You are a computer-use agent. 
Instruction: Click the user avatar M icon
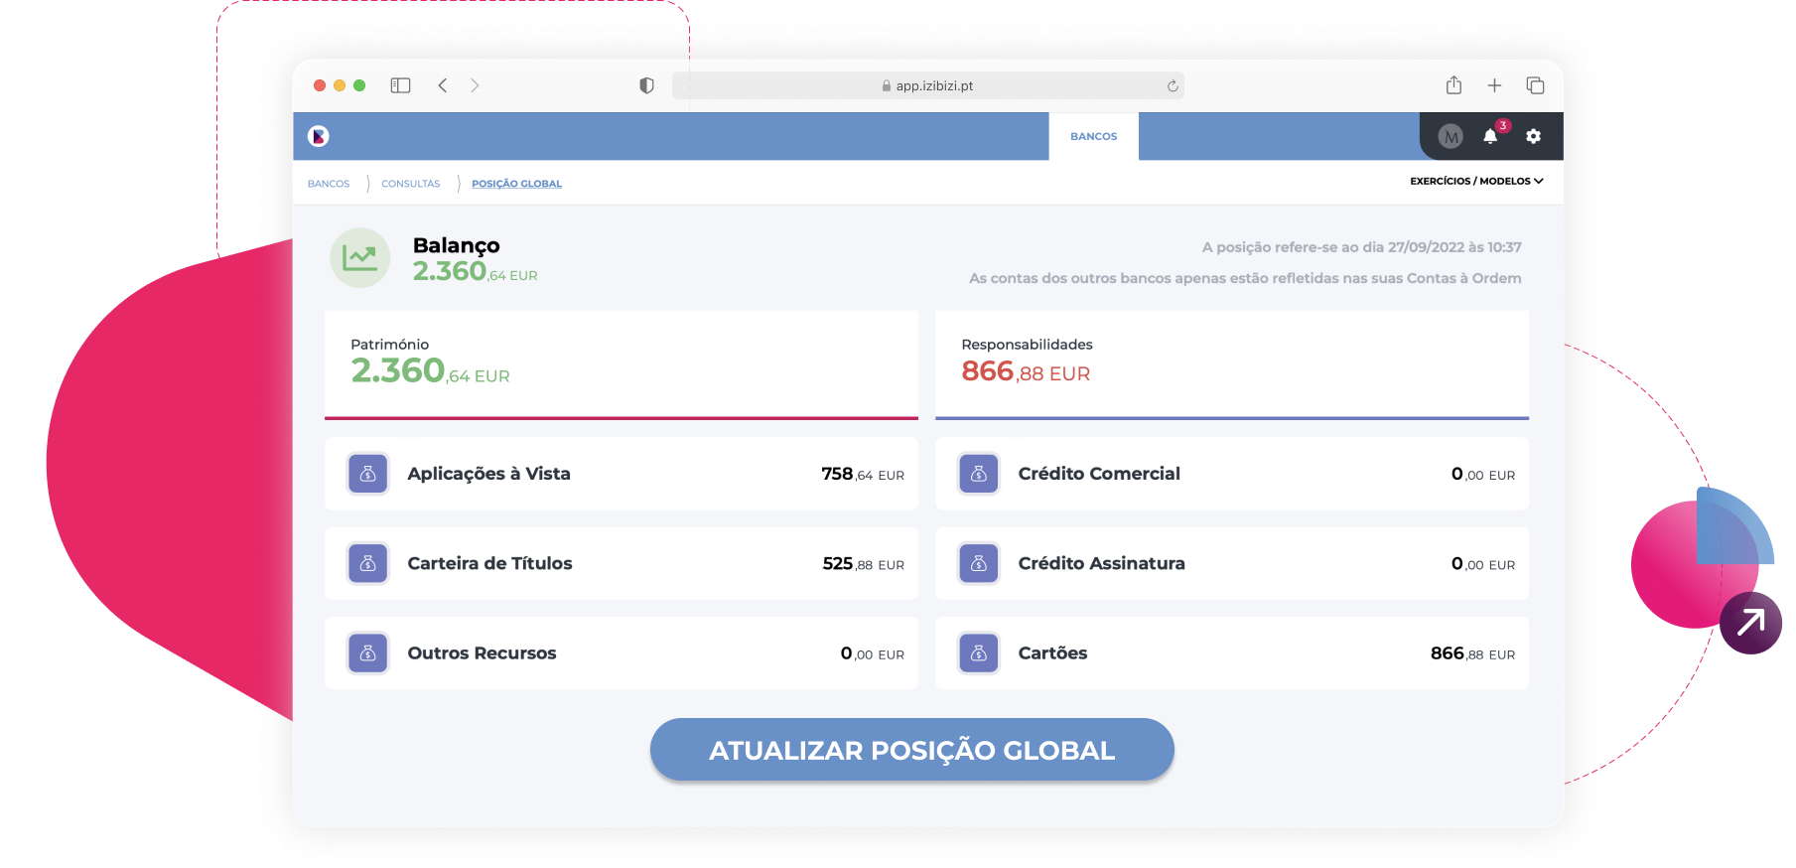[x=1451, y=137]
